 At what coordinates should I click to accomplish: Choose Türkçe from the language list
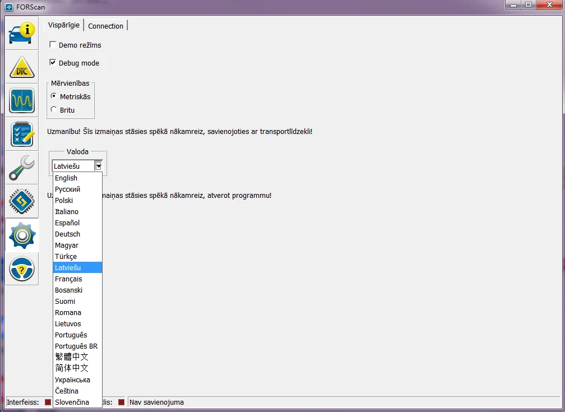tap(77, 256)
